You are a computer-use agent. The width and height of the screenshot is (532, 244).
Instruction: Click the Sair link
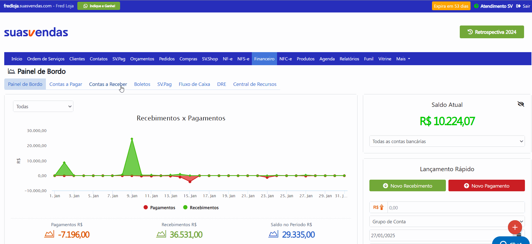coord(526,6)
